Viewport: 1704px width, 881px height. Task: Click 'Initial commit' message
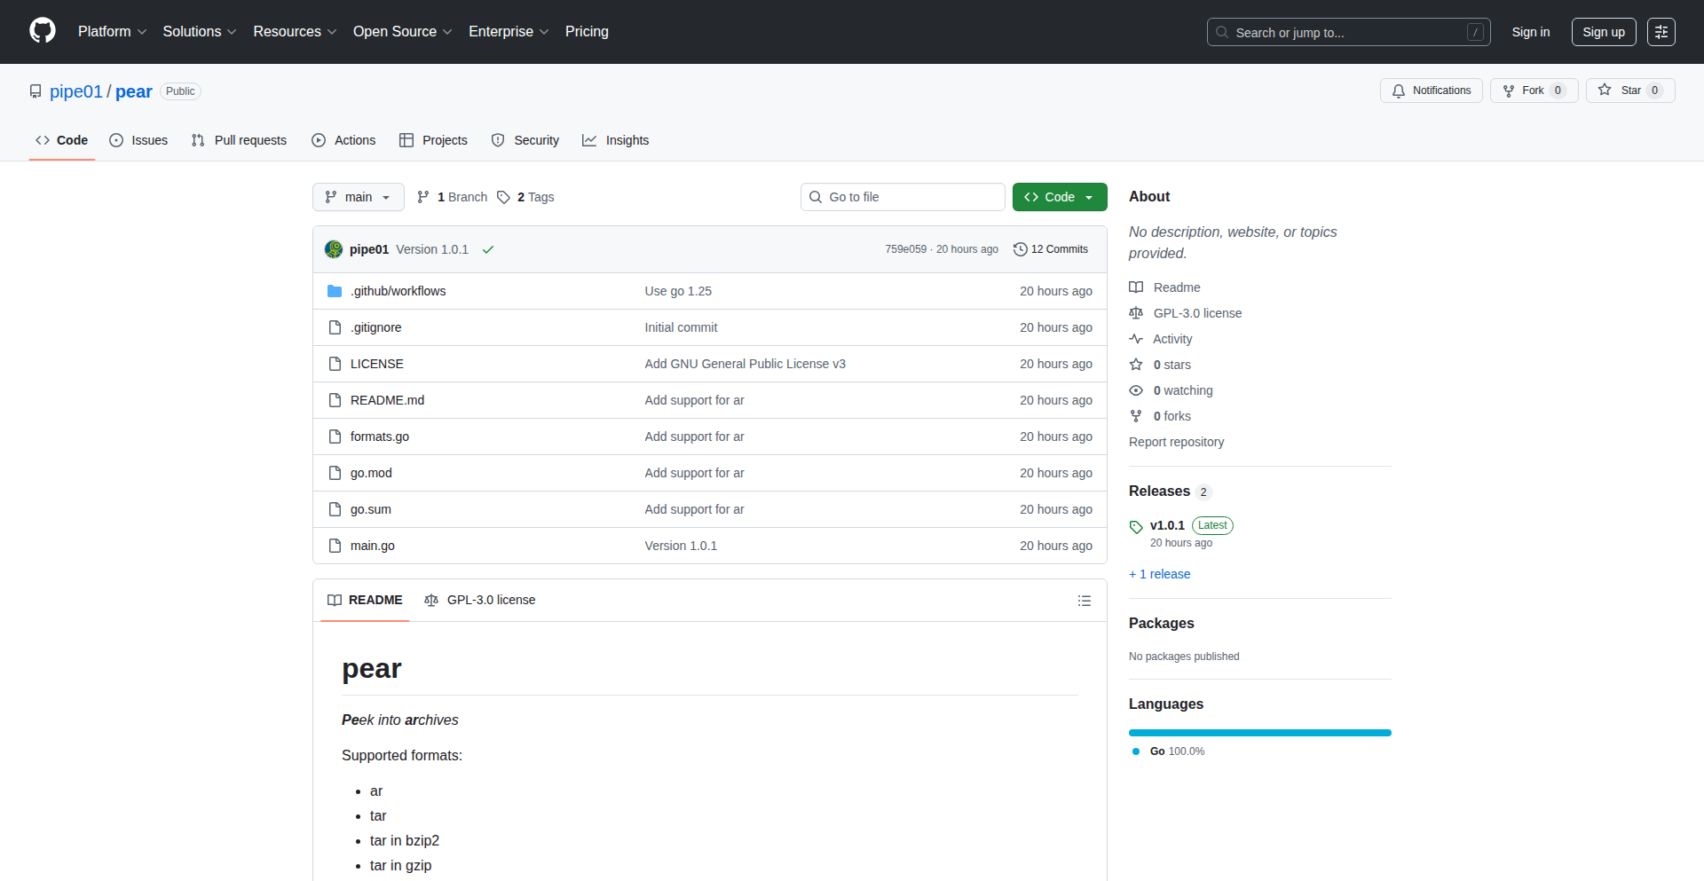[x=681, y=327]
